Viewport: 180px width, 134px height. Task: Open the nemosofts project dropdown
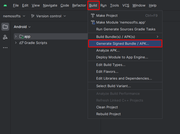pyautogui.click(x=14, y=16)
